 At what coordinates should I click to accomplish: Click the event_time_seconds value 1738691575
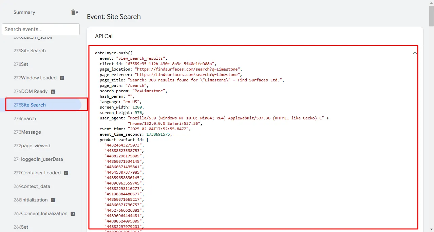point(158,134)
